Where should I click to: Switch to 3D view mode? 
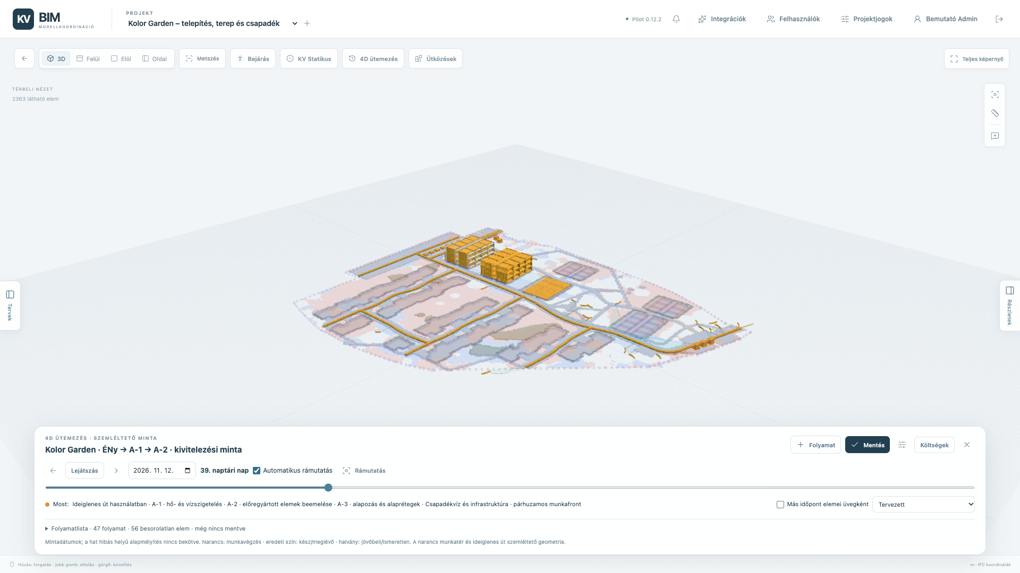56,58
